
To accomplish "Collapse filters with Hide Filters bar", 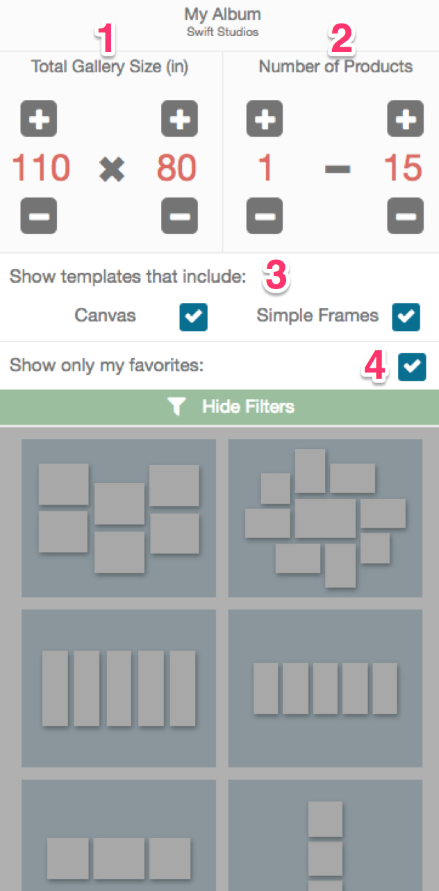I will pos(219,407).
